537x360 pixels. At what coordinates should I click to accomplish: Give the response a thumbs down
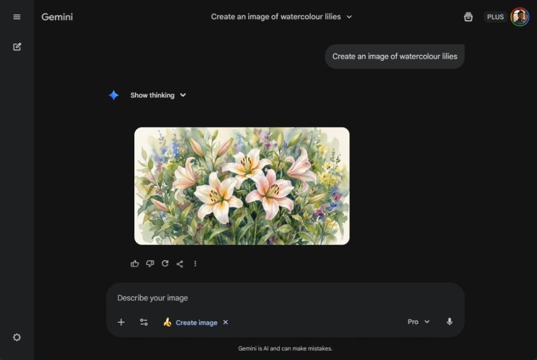click(150, 263)
